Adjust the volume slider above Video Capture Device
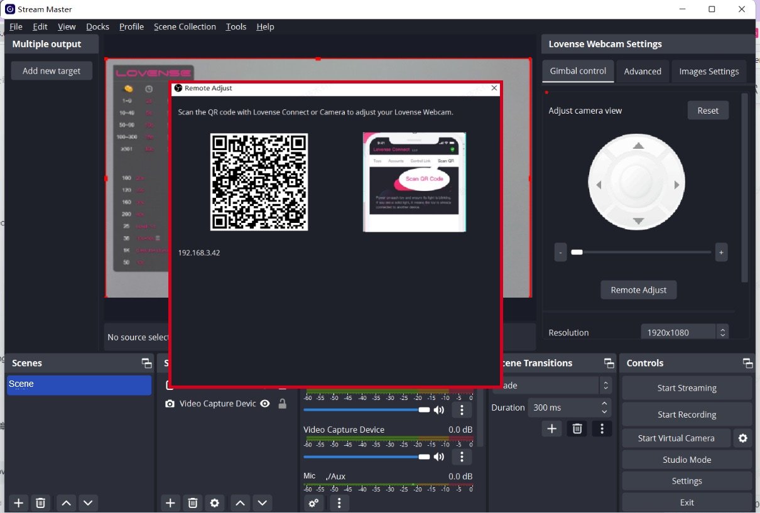 pyautogui.click(x=366, y=410)
